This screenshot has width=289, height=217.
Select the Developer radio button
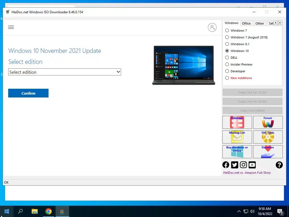pyautogui.click(x=227, y=71)
